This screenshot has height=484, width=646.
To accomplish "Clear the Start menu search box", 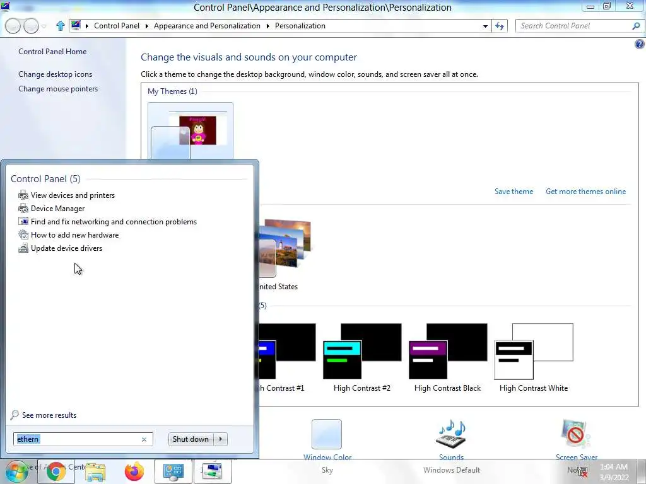I will pyautogui.click(x=144, y=439).
